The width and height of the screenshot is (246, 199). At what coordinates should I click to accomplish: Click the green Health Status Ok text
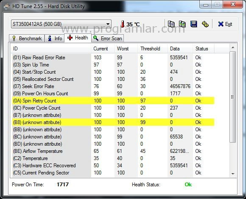click(188, 185)
